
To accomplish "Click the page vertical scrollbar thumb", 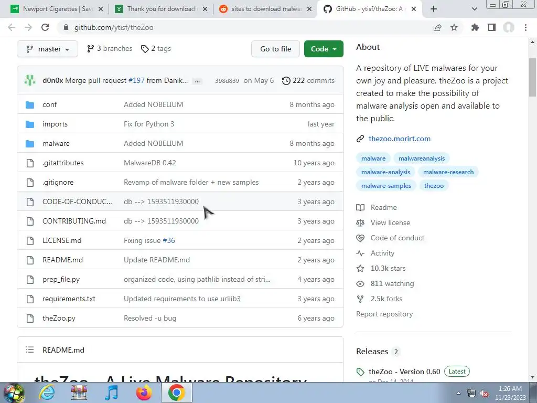I will (532, 77).
